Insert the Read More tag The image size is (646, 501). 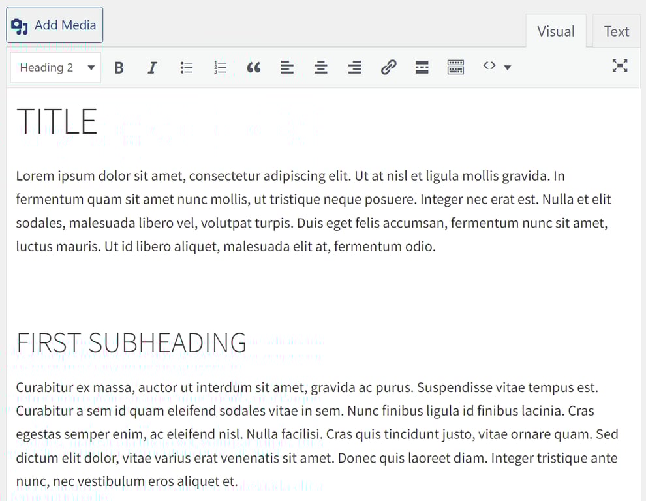(422, 67)
